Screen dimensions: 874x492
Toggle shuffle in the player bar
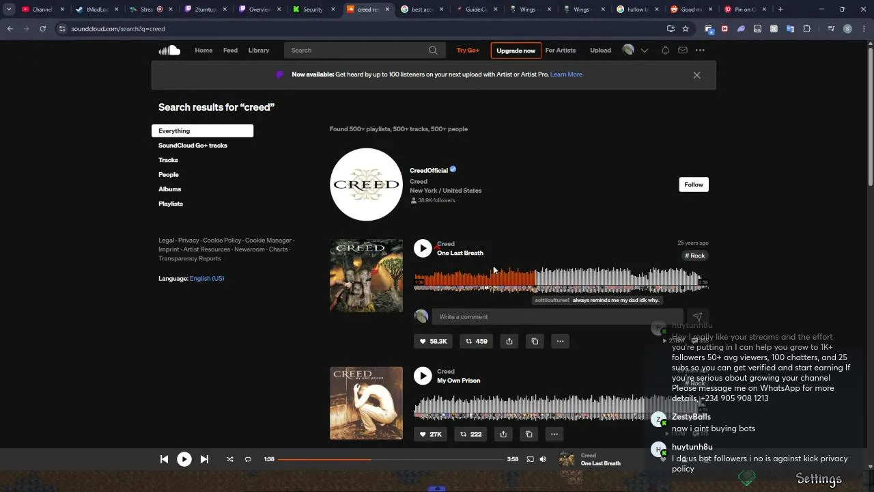(x=229, y=459)
